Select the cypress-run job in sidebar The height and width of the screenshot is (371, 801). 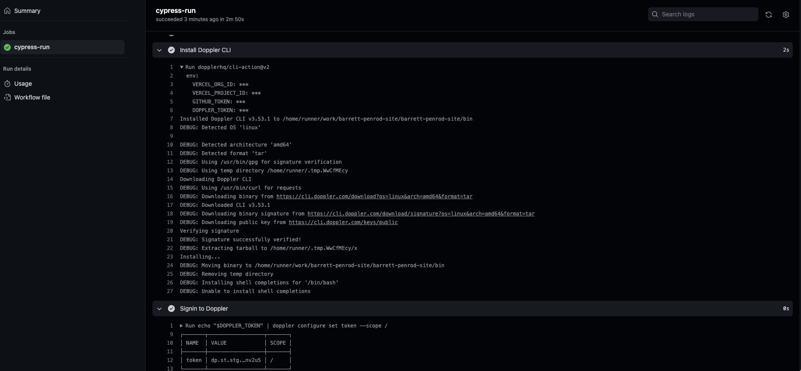(x=62, y=47)
